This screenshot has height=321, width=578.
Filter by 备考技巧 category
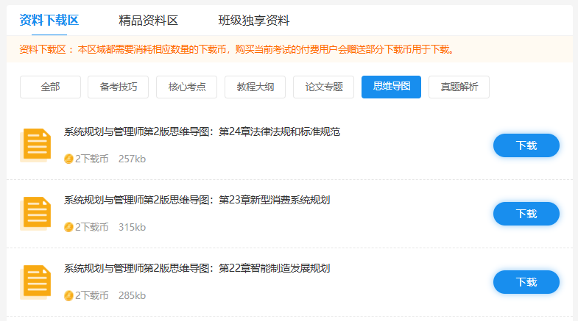pyautogui.click(x=118, y=87)
